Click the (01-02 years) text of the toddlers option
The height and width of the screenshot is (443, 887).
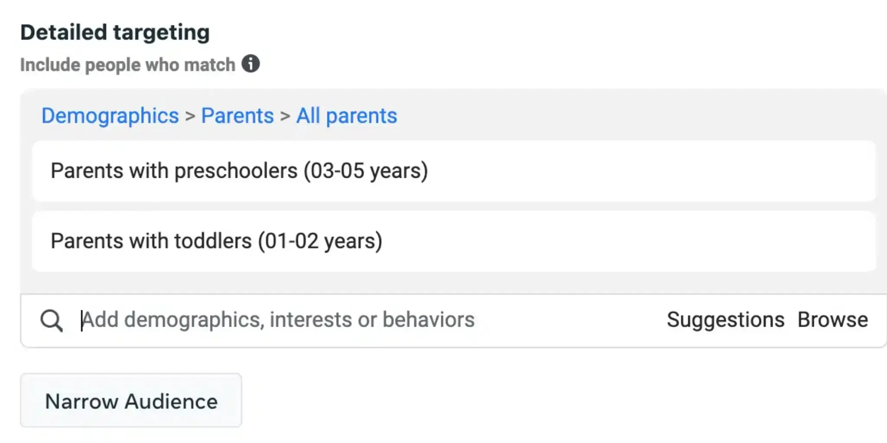coord(320,241)
